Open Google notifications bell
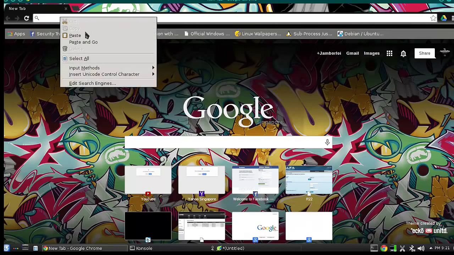The width and height of the screenshot is (454, 255). click(x=403, y=53)
